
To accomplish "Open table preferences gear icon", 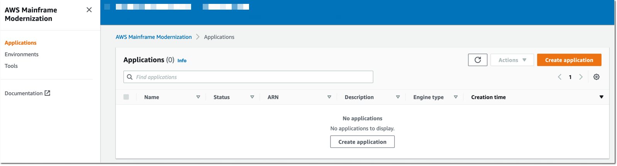I will (597, 77).
